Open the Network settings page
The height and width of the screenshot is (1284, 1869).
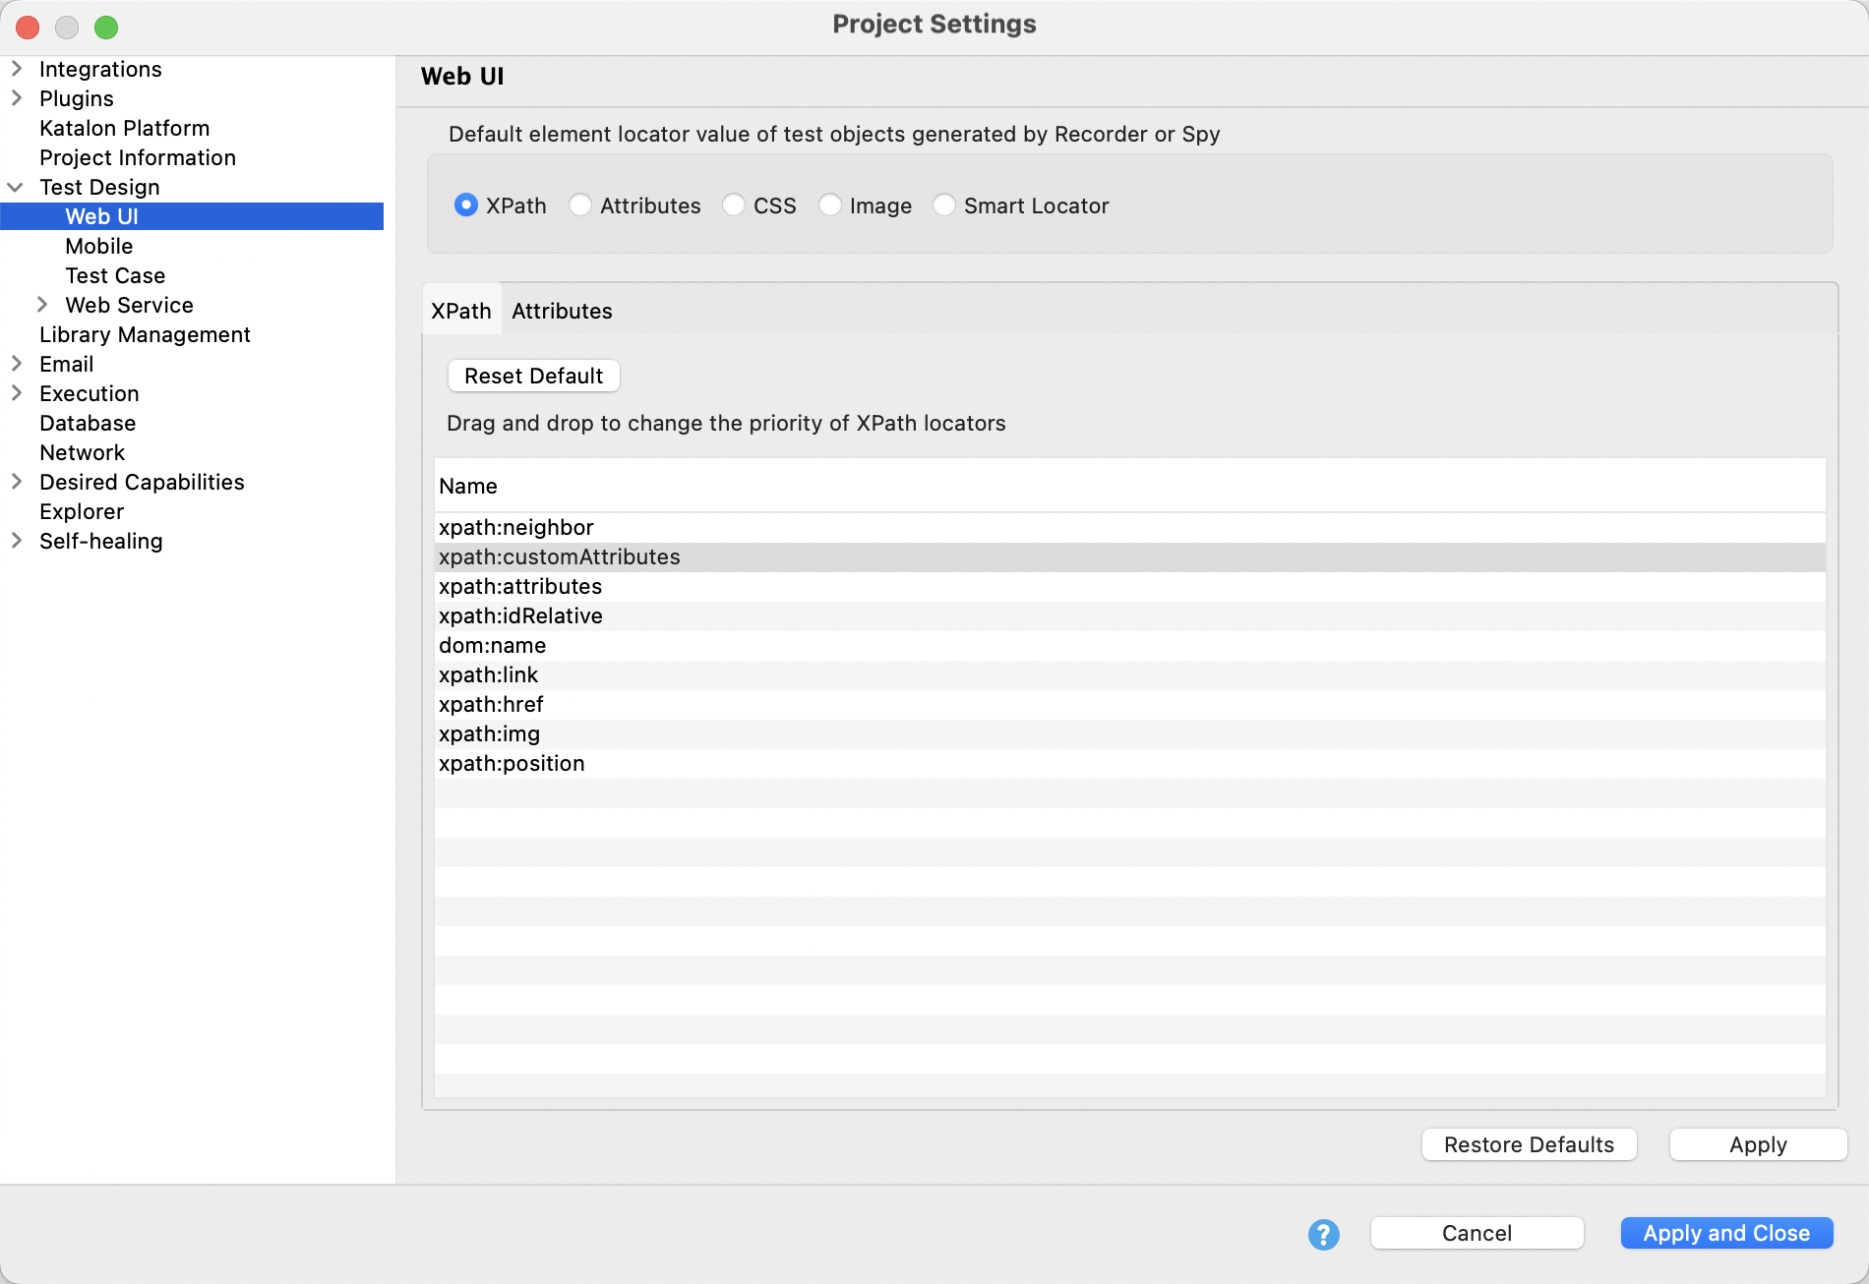[83, 452]
